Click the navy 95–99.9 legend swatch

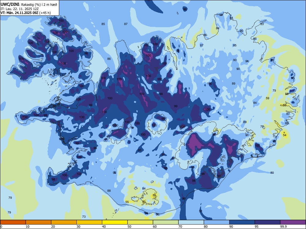pyautogui.click(x=267, y=222)
